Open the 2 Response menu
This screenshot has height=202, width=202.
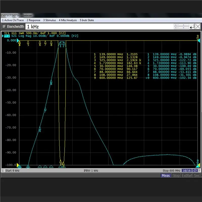point(33,20)
